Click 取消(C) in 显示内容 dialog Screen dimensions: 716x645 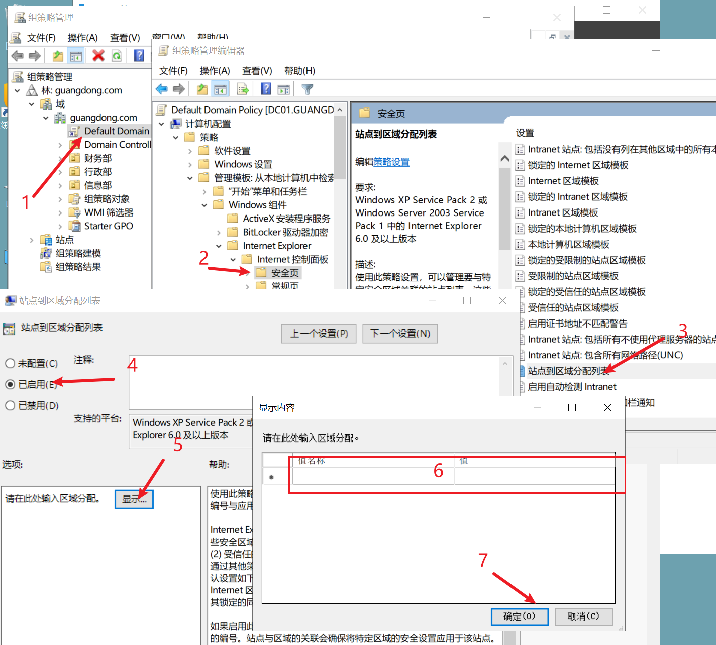pos(583,616)
